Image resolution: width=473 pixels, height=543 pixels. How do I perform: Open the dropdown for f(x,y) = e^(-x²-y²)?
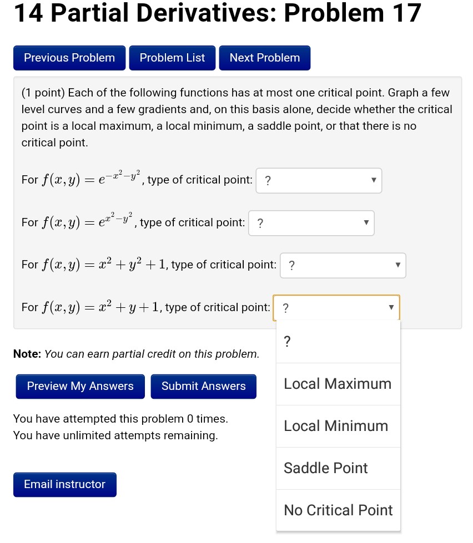[x=318, y=180]
